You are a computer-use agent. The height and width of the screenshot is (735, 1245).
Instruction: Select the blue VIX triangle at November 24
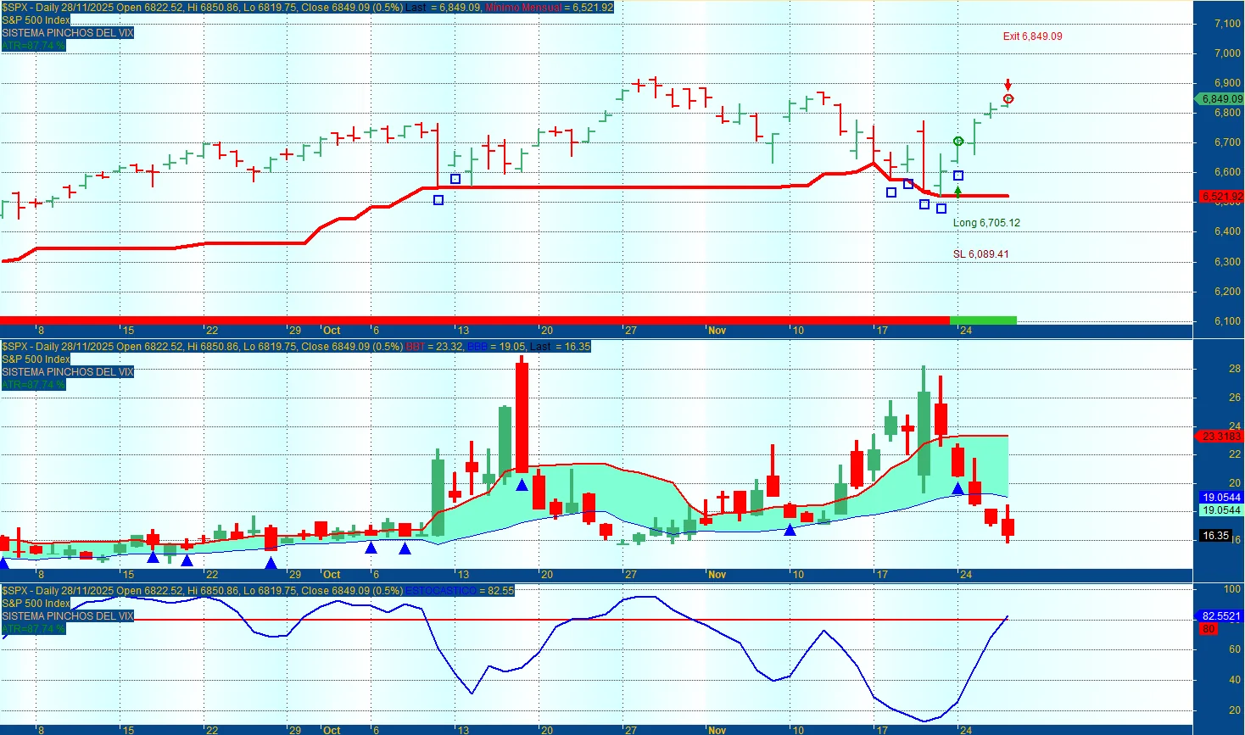click(958, 488)
